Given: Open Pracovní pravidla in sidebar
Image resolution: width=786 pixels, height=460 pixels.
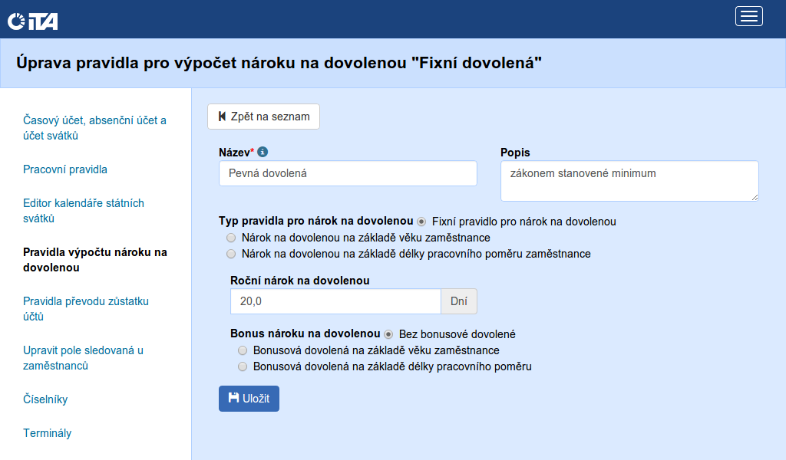Looking at the screenshot, I should pos(65,169).
